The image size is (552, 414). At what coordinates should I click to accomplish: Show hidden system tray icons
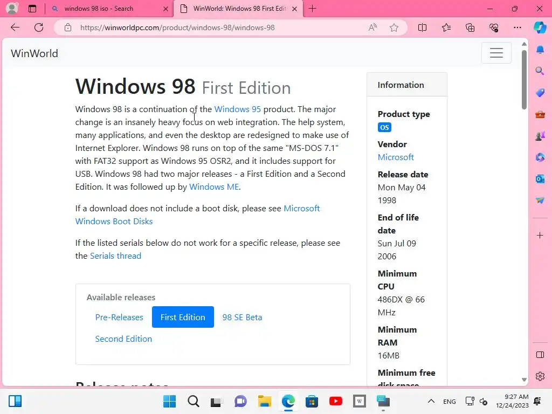pos(431,401)
